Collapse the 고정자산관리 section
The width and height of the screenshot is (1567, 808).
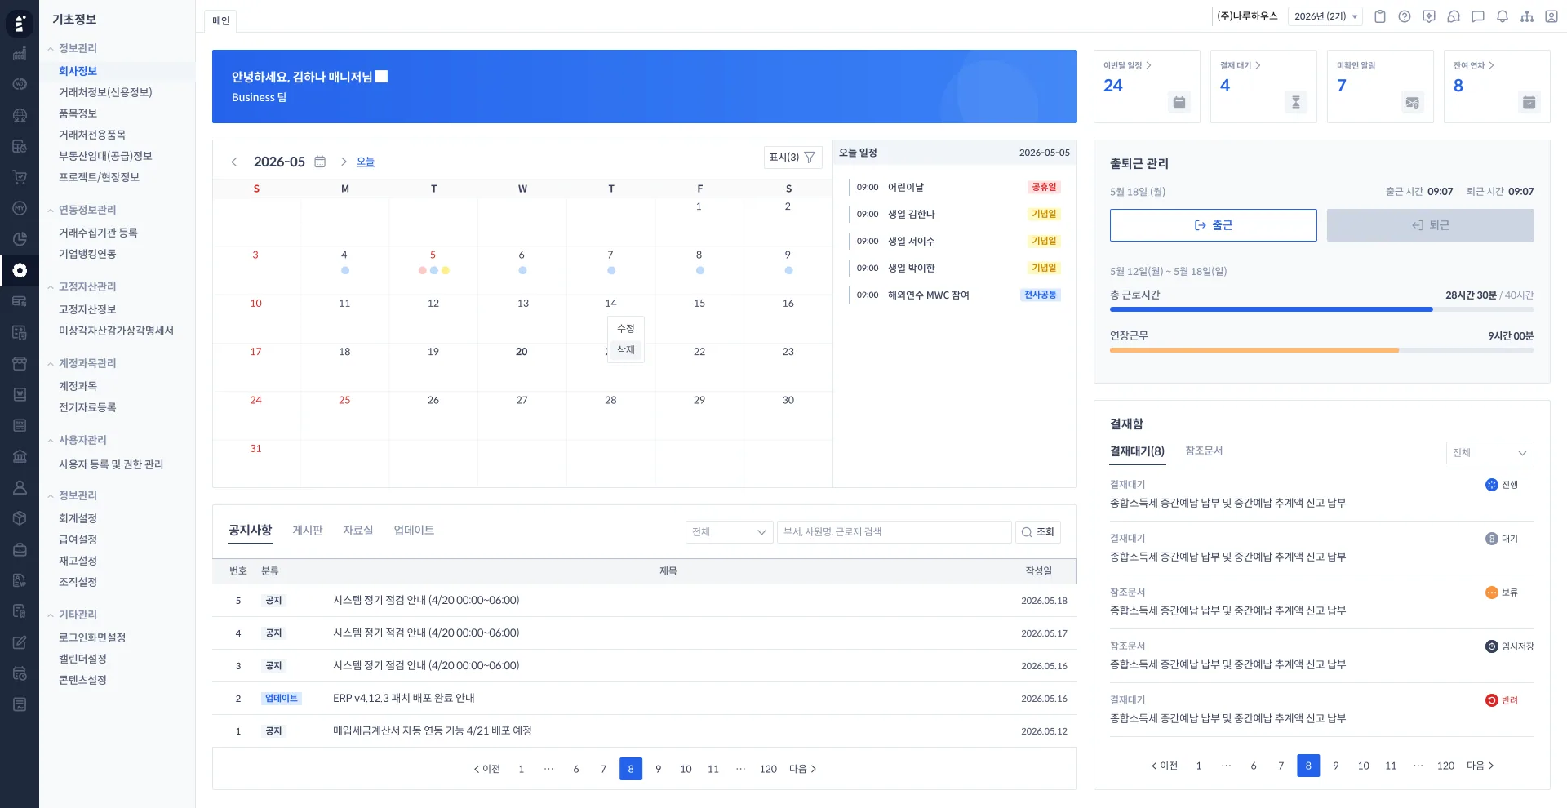coord(51,287)
